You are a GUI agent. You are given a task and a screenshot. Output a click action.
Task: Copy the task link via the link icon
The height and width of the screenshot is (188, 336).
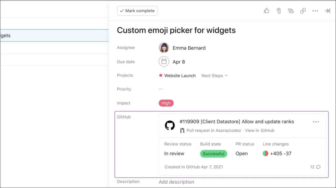(x=303, y=11)
